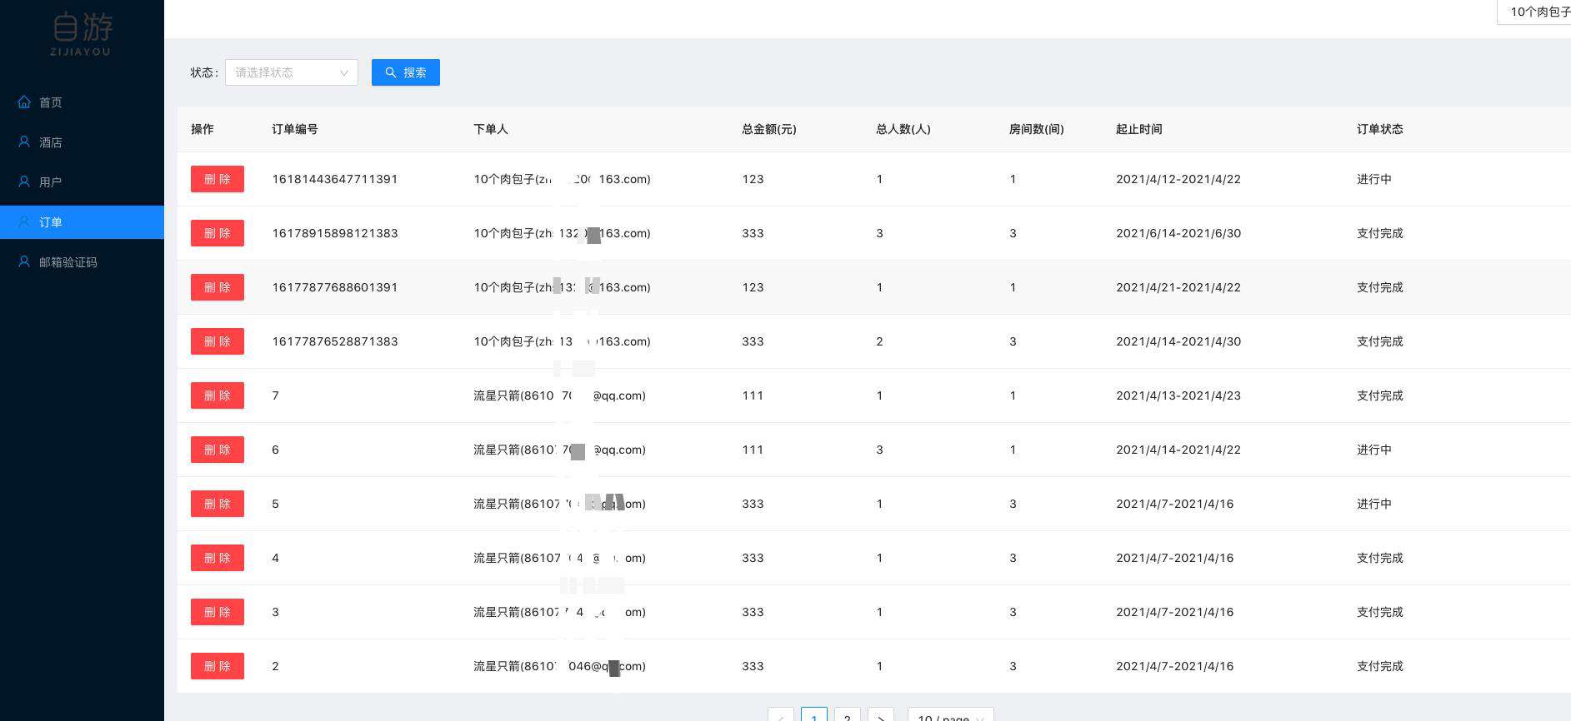Open the 10个肉包子 user menu at top right
1571x721 pixels.
click(1535, 12)
